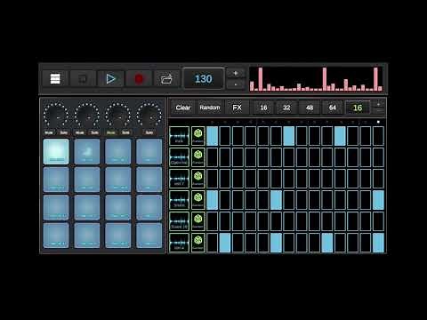Click the dice icon in the third sequencer row
Image resolution: width=427 pixels, height=320 pixels.
pos(197,179)
